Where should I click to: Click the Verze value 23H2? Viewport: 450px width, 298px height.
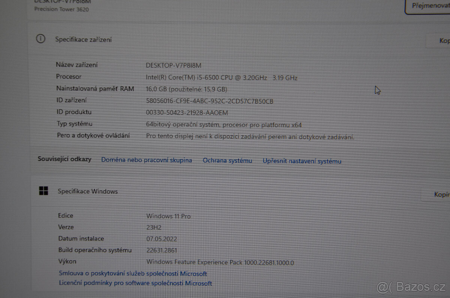pyautogui.click(x=155, y=227)
